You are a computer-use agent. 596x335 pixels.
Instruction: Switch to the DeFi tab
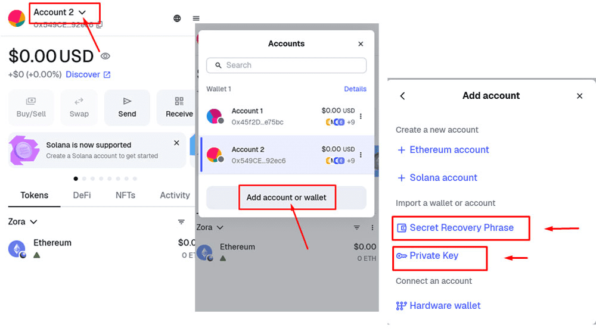tap(82, 195)
